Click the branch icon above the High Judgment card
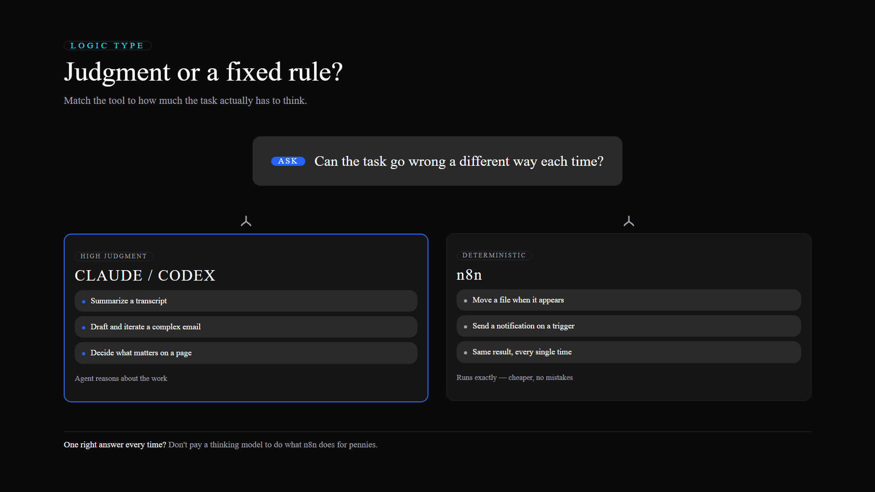 tap(246, 221)
